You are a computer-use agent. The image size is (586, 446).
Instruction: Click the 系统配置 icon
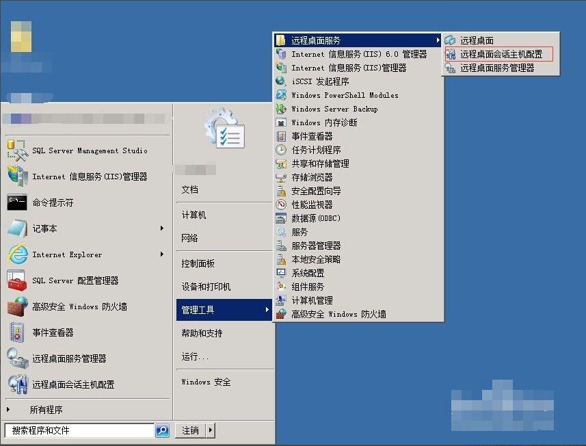[281, 273]
